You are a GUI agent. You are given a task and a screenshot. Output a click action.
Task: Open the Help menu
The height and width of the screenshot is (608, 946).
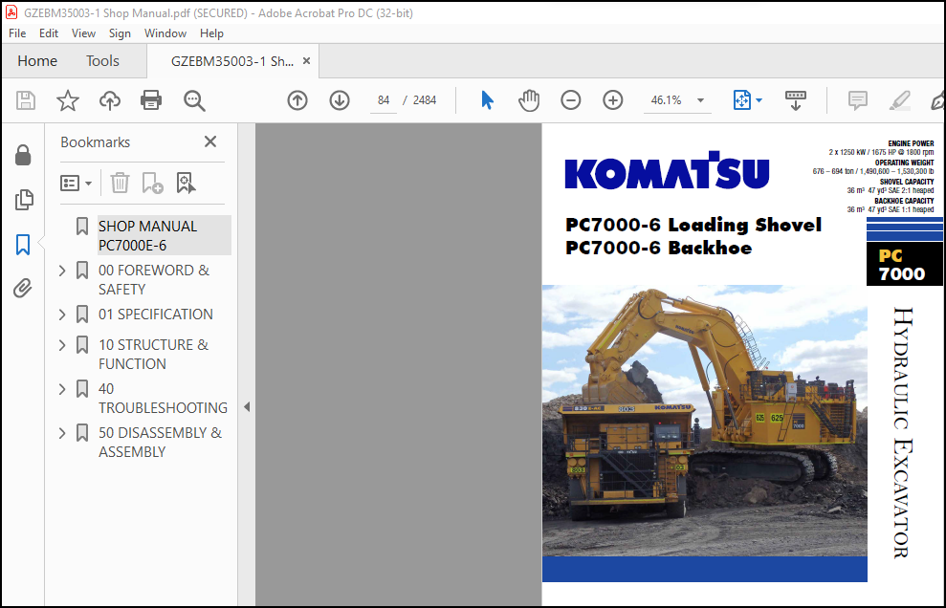(x=211, y=33)
